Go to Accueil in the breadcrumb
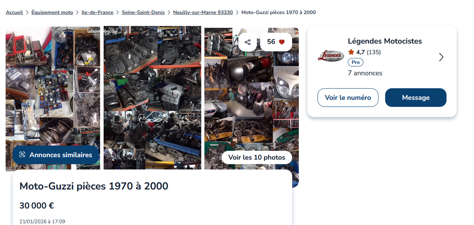The height and width of the screenshot is (225, 474). 14,12
